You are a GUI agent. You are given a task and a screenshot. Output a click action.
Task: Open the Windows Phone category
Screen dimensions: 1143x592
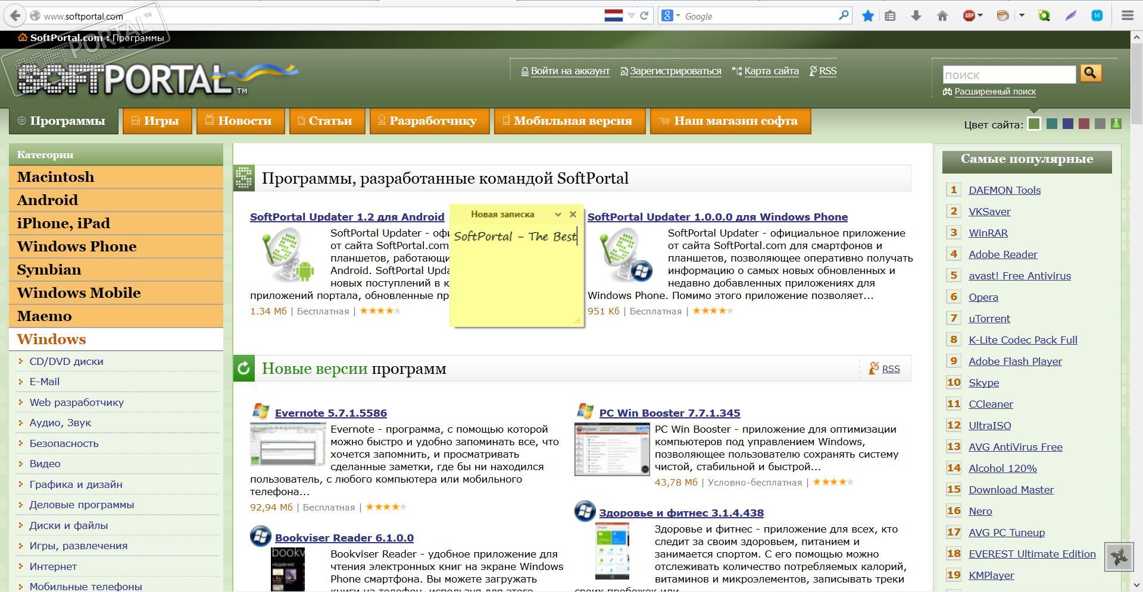(116, 247)
